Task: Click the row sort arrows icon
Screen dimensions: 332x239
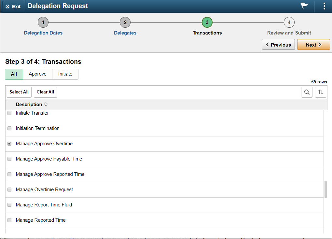Action: [320, 92]
